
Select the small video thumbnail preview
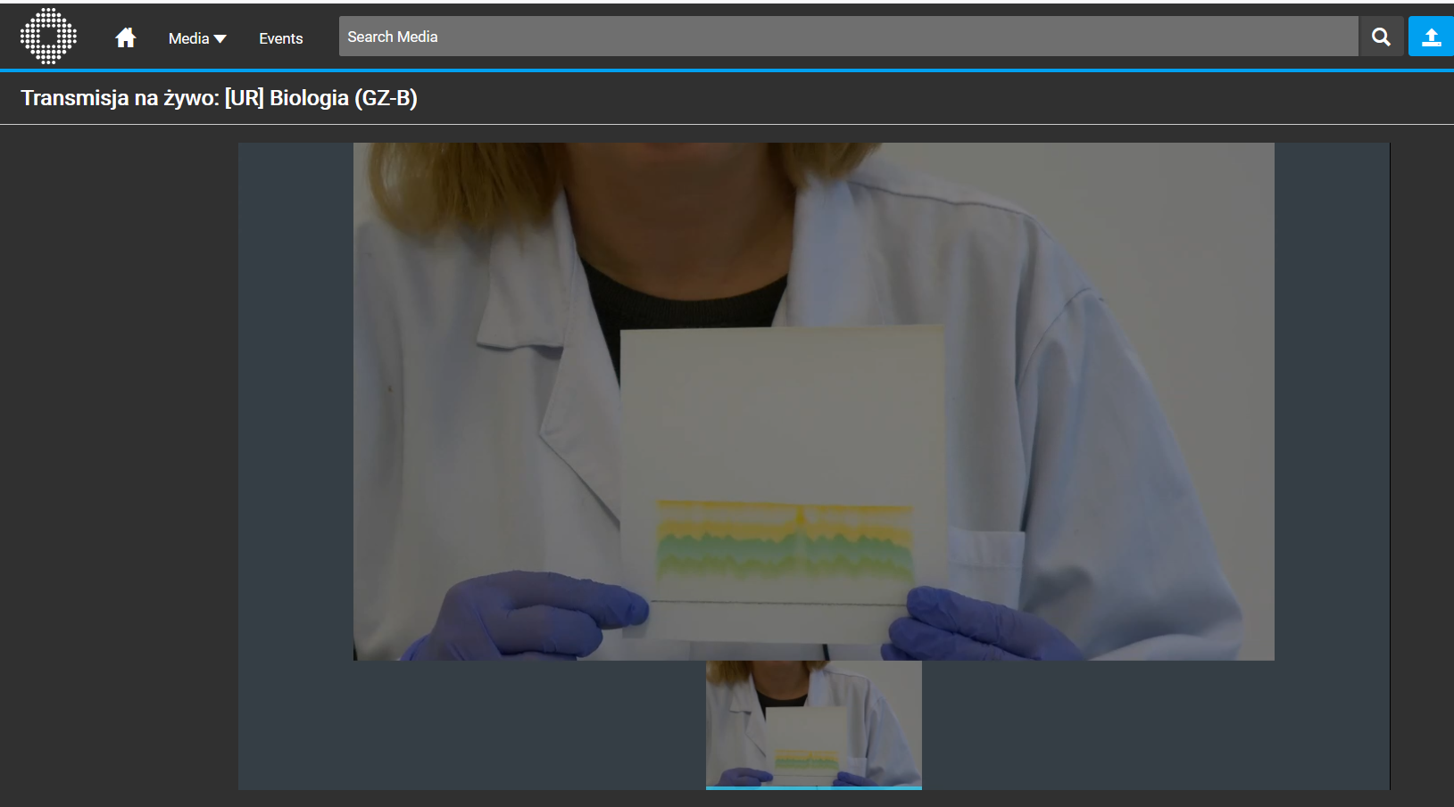[814, 725]
